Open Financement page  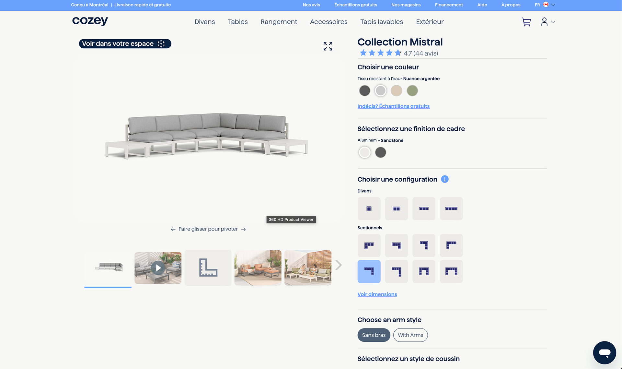coord(449,5)
